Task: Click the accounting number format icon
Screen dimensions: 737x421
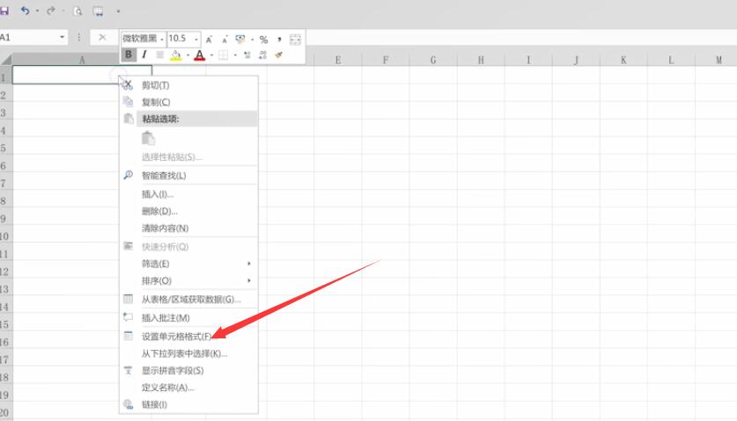Action: tap(240, 39)
